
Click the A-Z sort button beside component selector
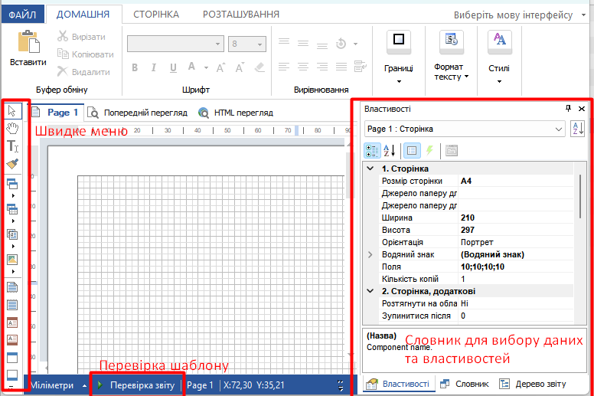point(578,129)
